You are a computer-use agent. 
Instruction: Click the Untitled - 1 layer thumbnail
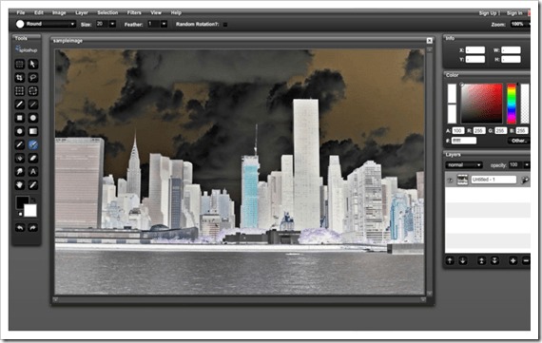point(462,180)
